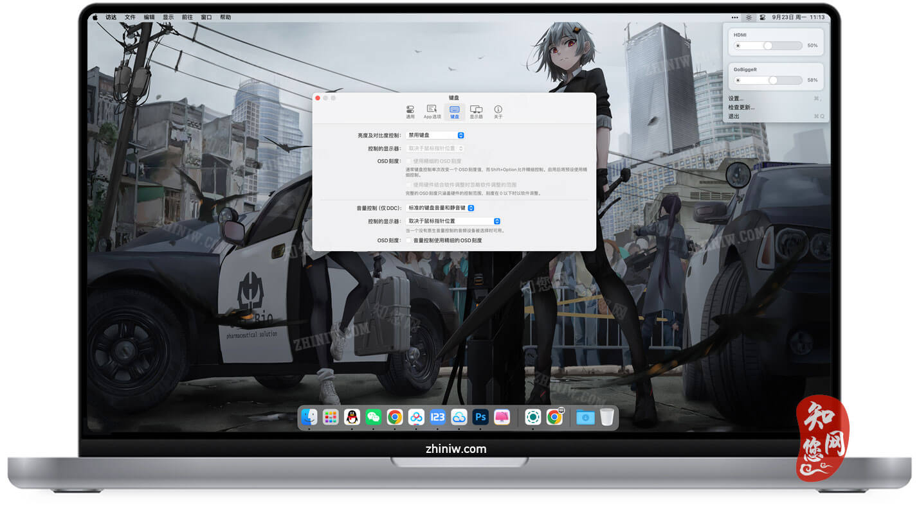This screenshot has width=919, height=512.
Task: Click the 58% GoBiggeR brightness value
Action: coord(812,80)
